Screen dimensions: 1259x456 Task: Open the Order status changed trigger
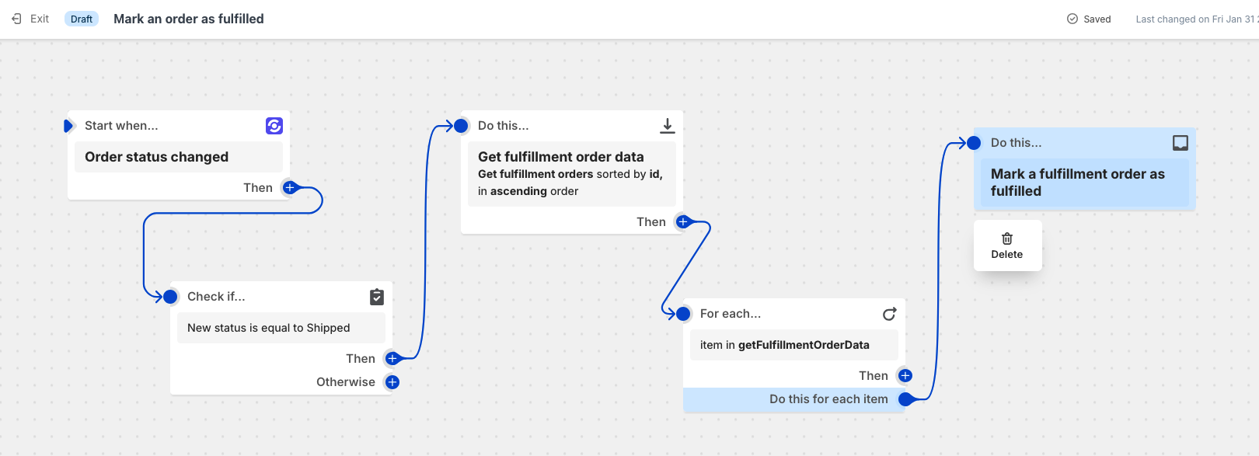coord(179,157)
